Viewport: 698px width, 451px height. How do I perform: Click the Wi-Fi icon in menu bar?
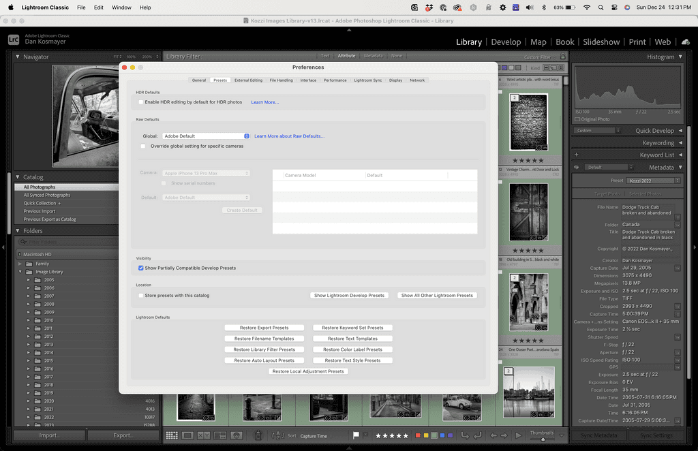click(587, 7)
